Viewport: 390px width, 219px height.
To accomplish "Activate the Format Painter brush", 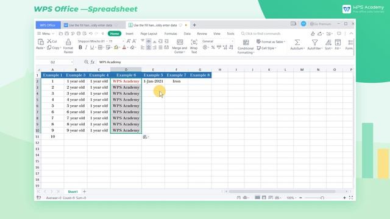I will tap(68, 42).
